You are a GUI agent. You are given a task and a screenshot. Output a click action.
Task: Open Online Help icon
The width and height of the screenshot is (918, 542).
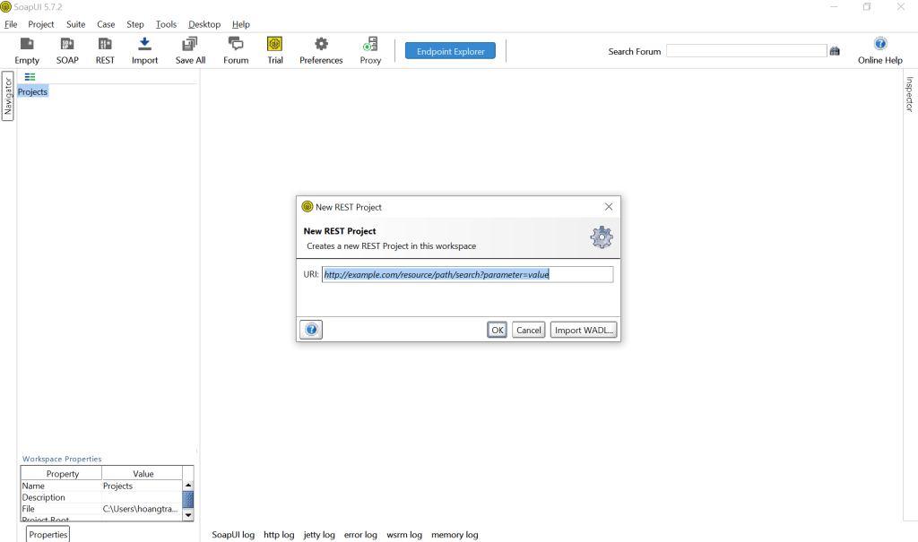879,44
